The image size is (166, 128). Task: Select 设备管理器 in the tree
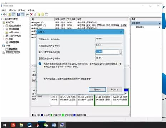tap(14, 42)
